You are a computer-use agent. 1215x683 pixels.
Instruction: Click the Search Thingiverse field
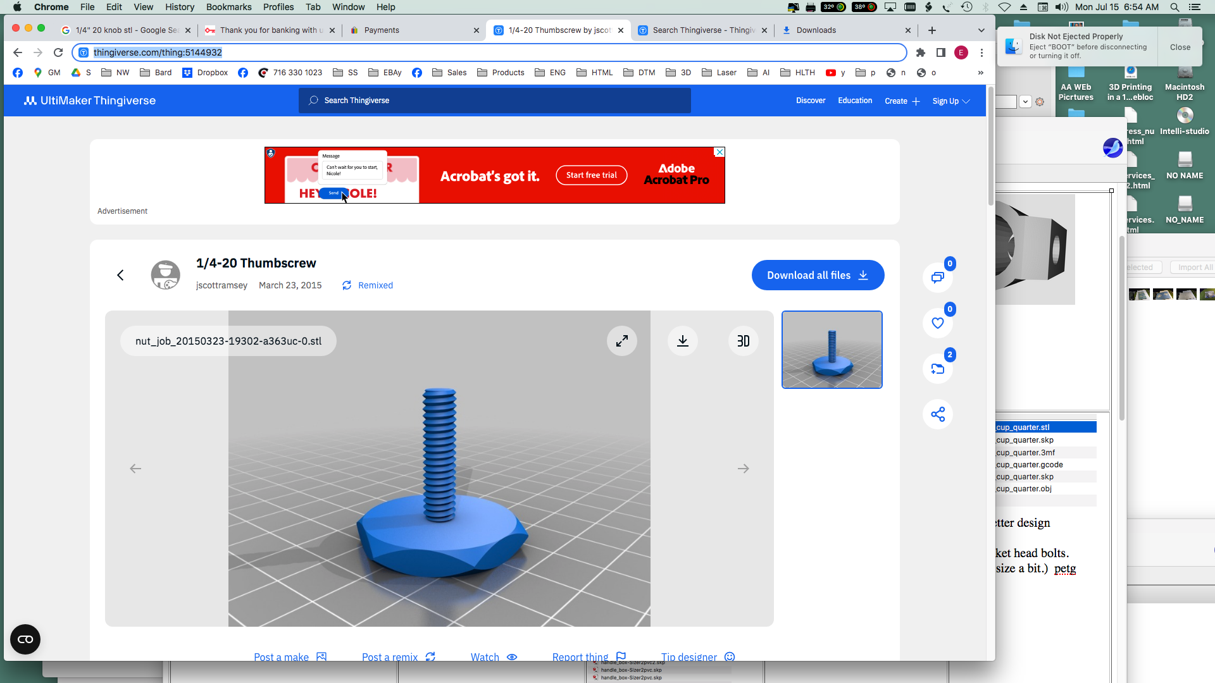pos(494,101)
